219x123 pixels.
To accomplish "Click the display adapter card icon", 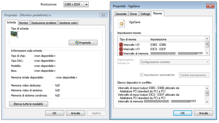I will click(15, 34).
